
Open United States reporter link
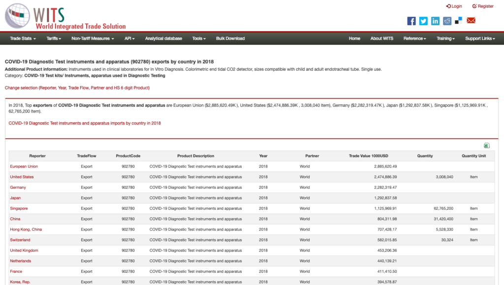[22, 177]
